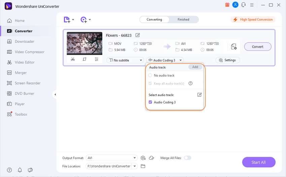Open the gift box promotions icon
286x177 pixels.
pos(227,5)
